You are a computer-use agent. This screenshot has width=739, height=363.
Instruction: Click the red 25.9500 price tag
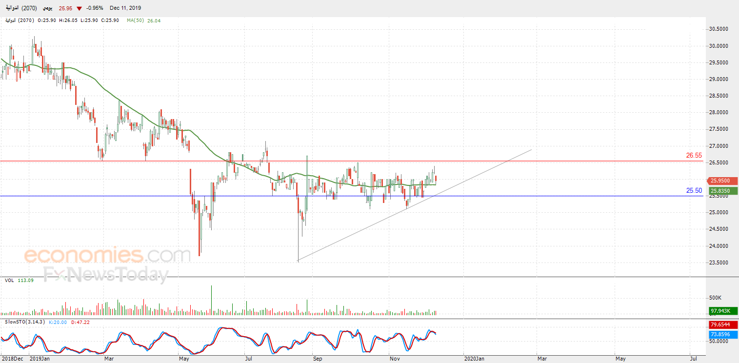[x=723, y=181]
